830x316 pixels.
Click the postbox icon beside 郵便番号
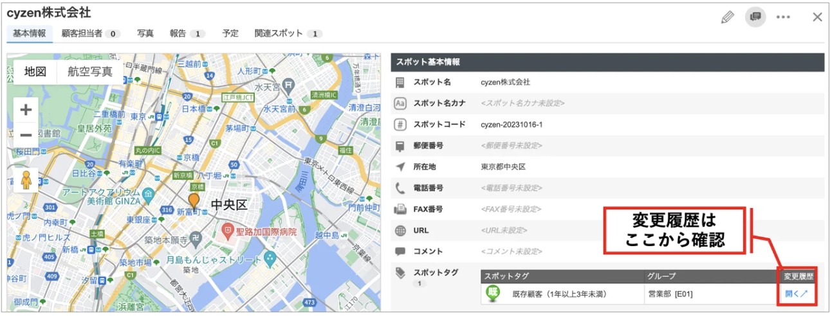(400, 146)
